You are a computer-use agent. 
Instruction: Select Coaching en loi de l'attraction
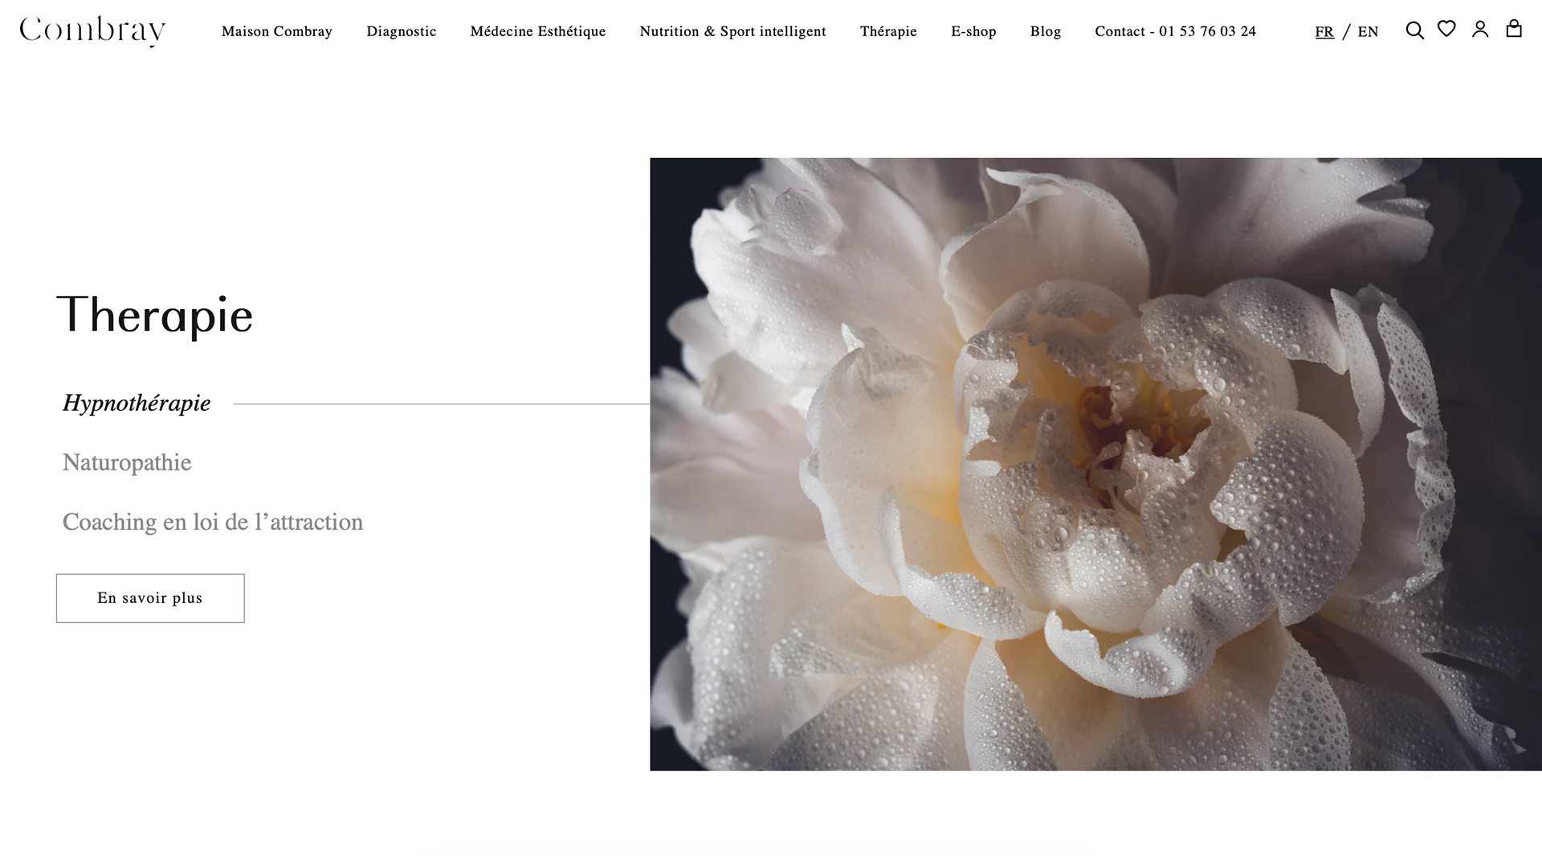(x=213, y=522)
